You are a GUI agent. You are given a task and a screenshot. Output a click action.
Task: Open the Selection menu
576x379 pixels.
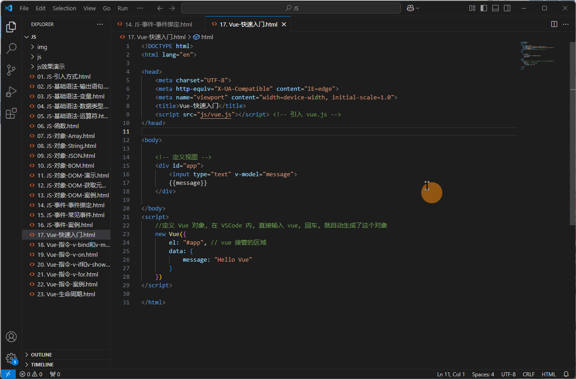tap(64, 8)
